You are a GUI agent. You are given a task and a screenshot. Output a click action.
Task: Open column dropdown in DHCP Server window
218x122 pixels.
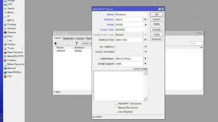201,47
